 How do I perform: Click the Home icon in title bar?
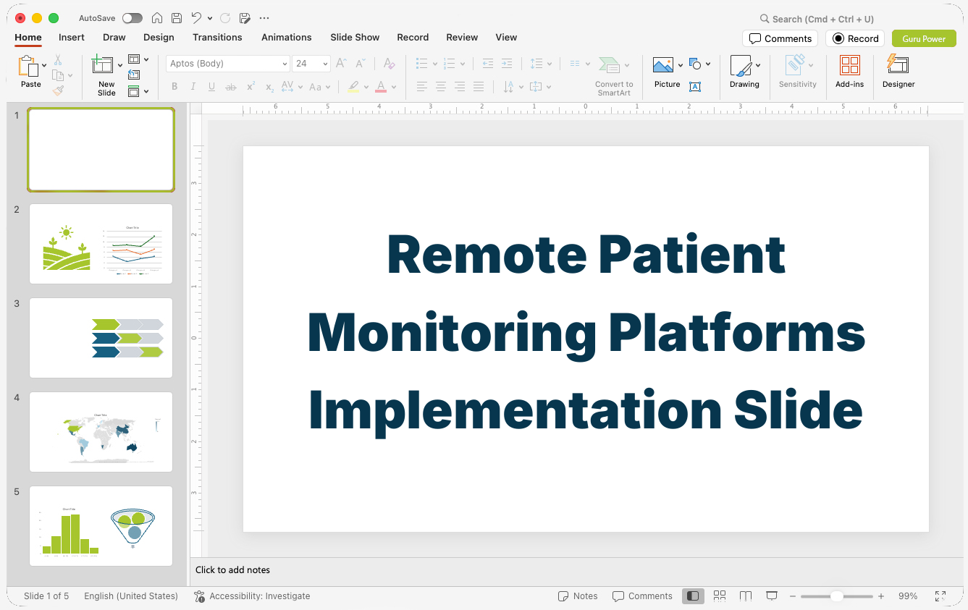coord(157,18)
